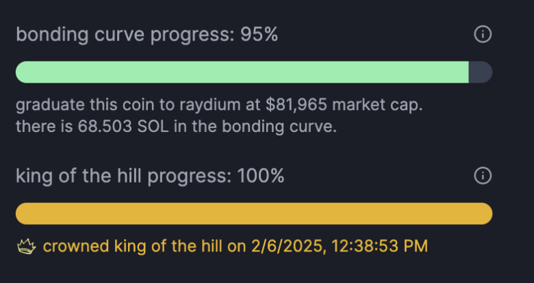Click the words 'bonding curve.' after the SOL amount
The width and height of the screenshot is (534, 283).
click(x=279, y=126)
